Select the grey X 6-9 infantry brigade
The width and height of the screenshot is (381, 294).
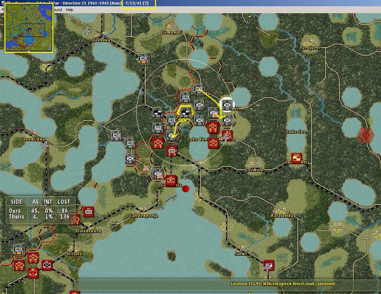point(199,120)
